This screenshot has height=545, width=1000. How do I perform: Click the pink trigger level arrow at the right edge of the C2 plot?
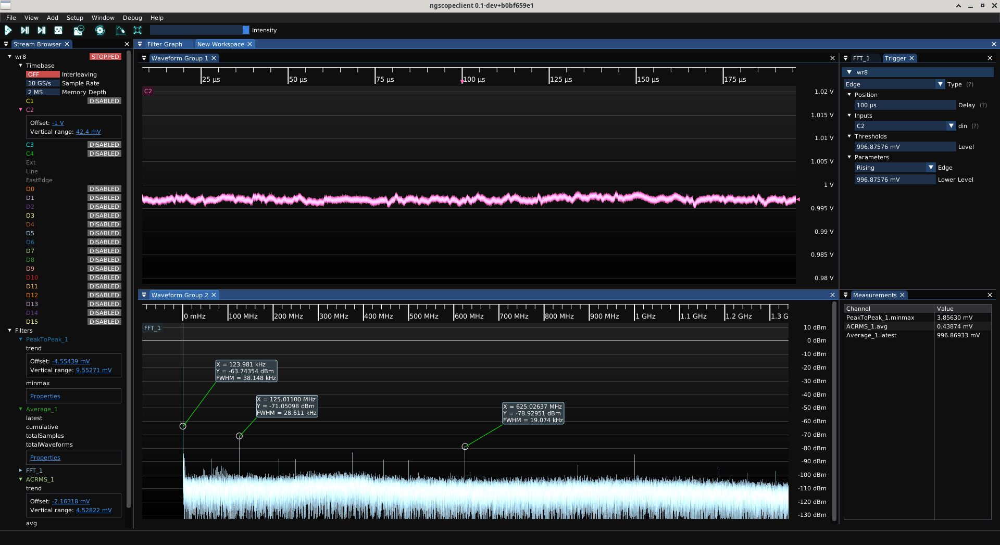[797, 199]
